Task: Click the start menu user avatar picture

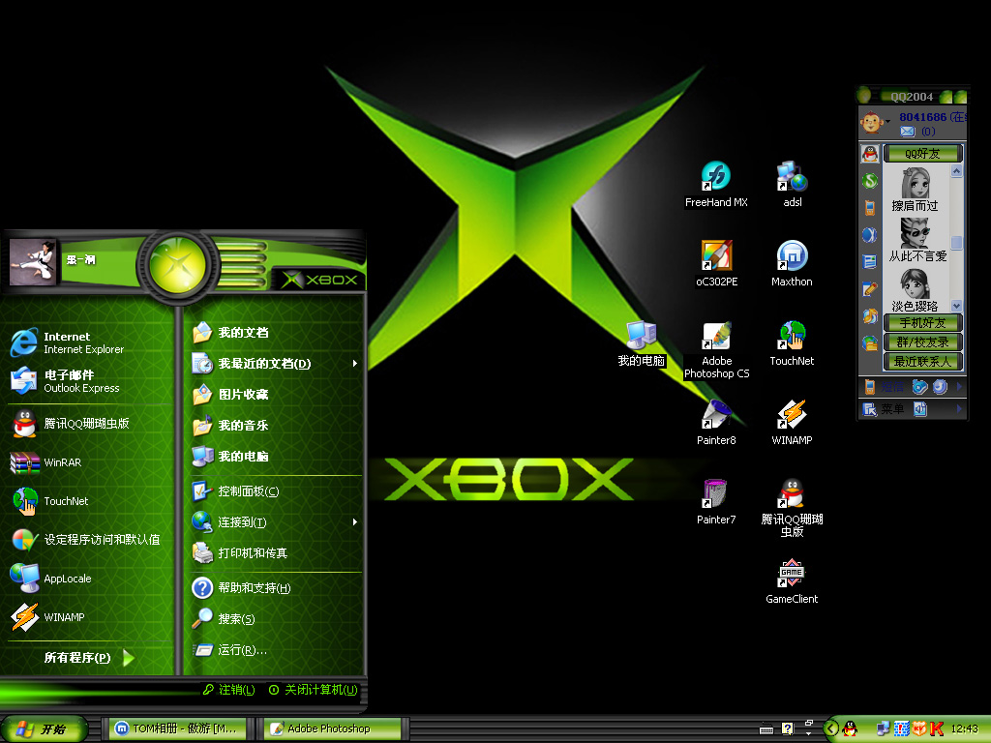Action: pos(33,262)
